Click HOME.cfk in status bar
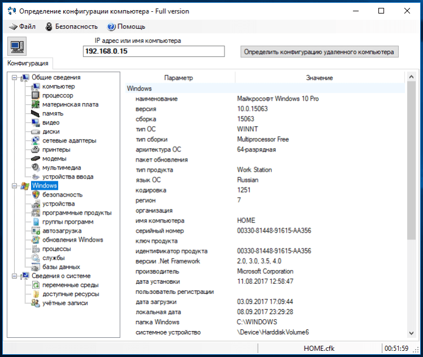Screen dimensions: 423x357 (319, 349)
